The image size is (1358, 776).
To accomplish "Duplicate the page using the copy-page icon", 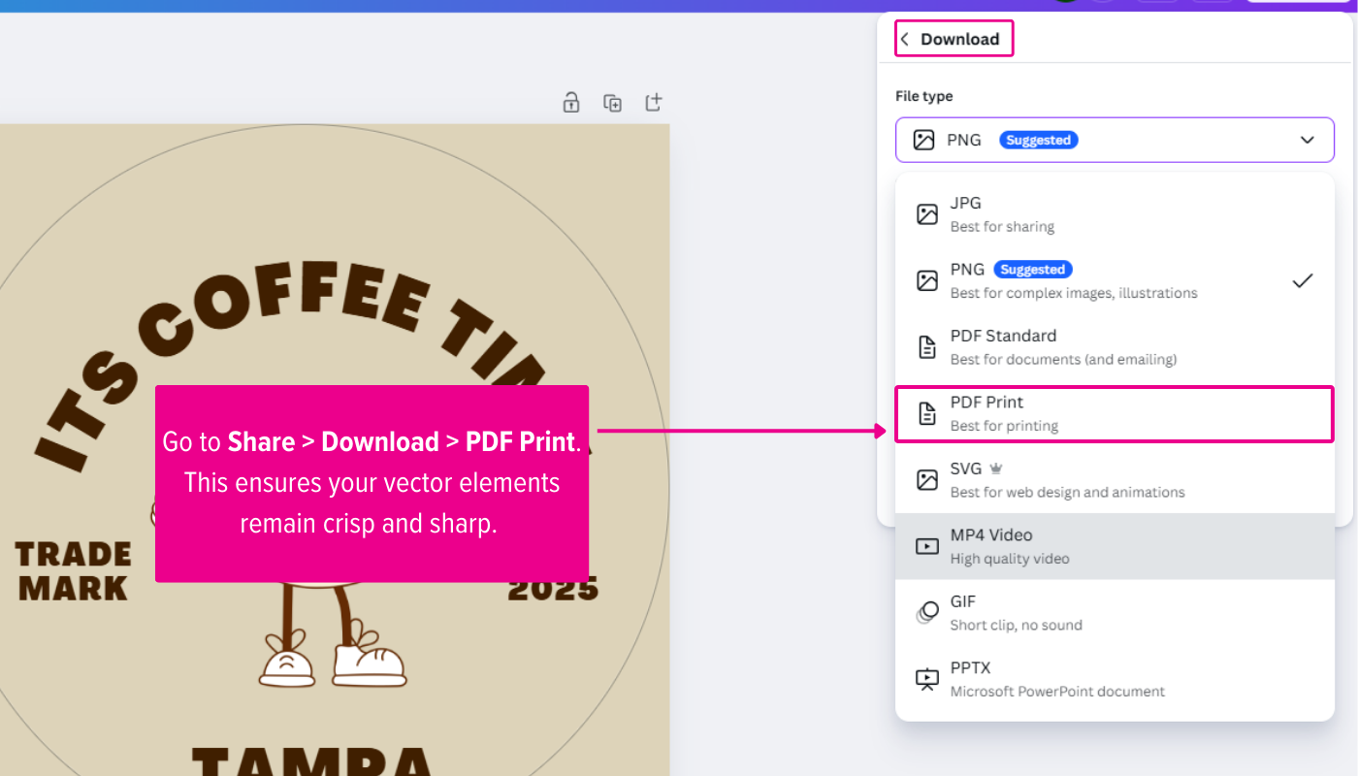I will (612, 102).
